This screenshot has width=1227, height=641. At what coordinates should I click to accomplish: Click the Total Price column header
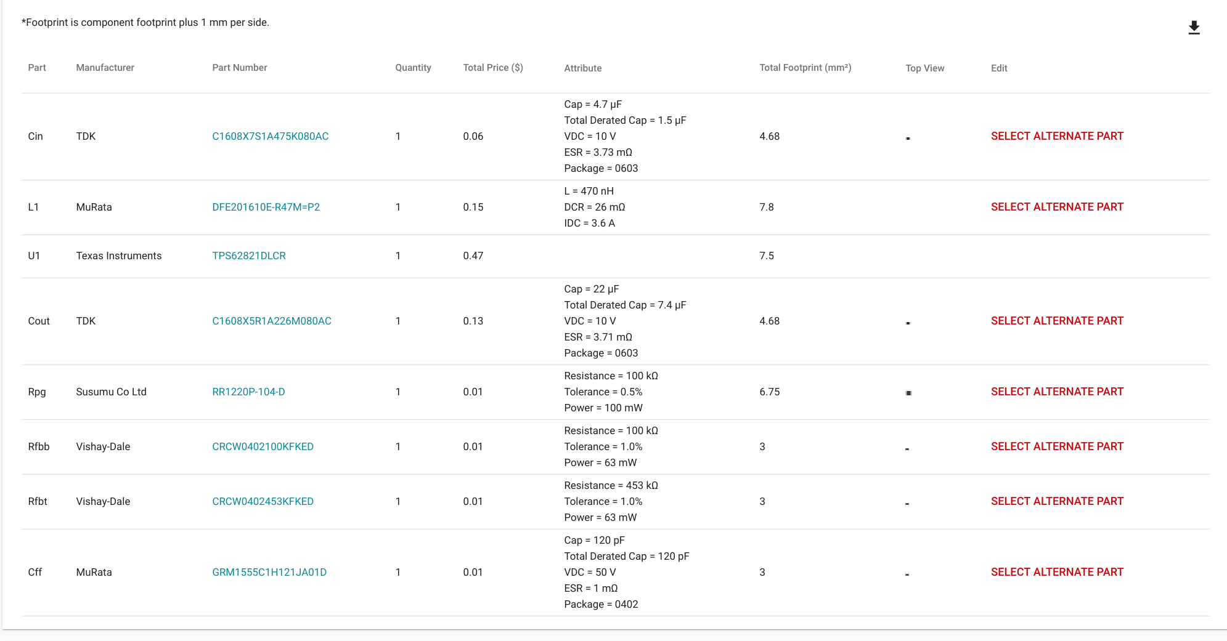pos(492,68)
